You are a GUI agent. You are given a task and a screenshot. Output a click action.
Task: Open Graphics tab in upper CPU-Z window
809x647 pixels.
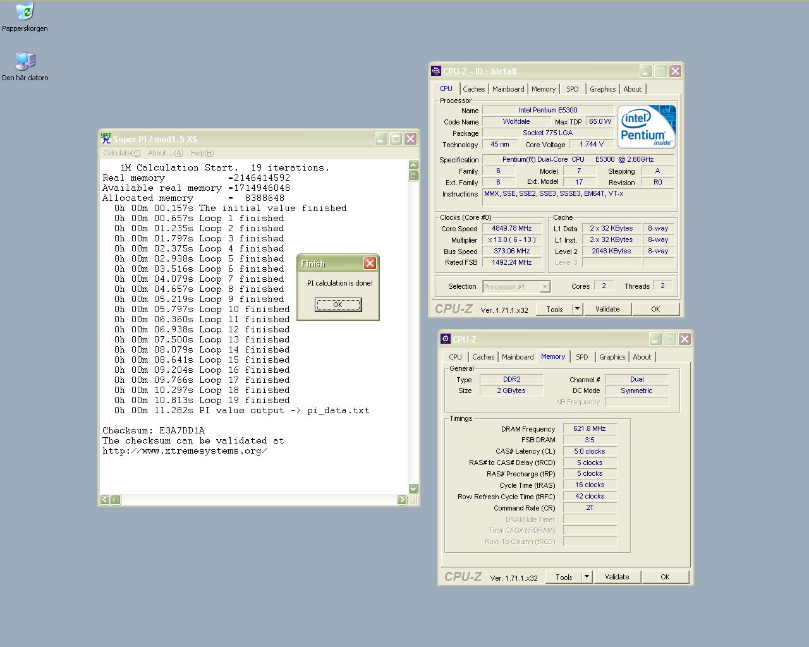pos(603,89)
